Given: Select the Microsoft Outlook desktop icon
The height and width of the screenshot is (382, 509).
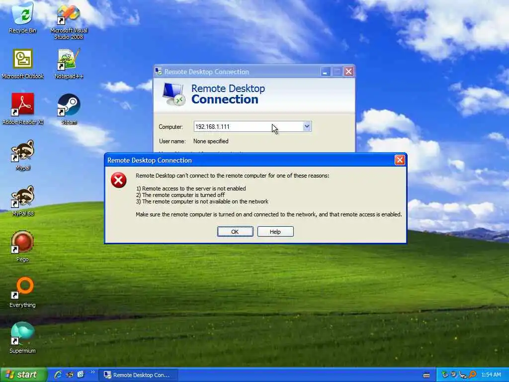Looking at the screenshot, I should click(x=22, y=64).
